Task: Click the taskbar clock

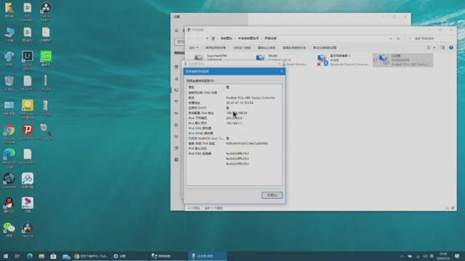Action: tap(443, 256)
